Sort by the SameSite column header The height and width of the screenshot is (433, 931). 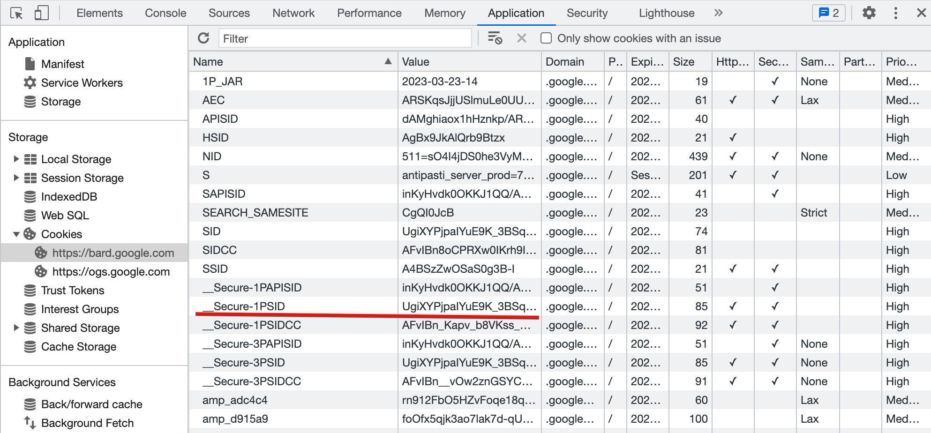click(x=818, y=61)
